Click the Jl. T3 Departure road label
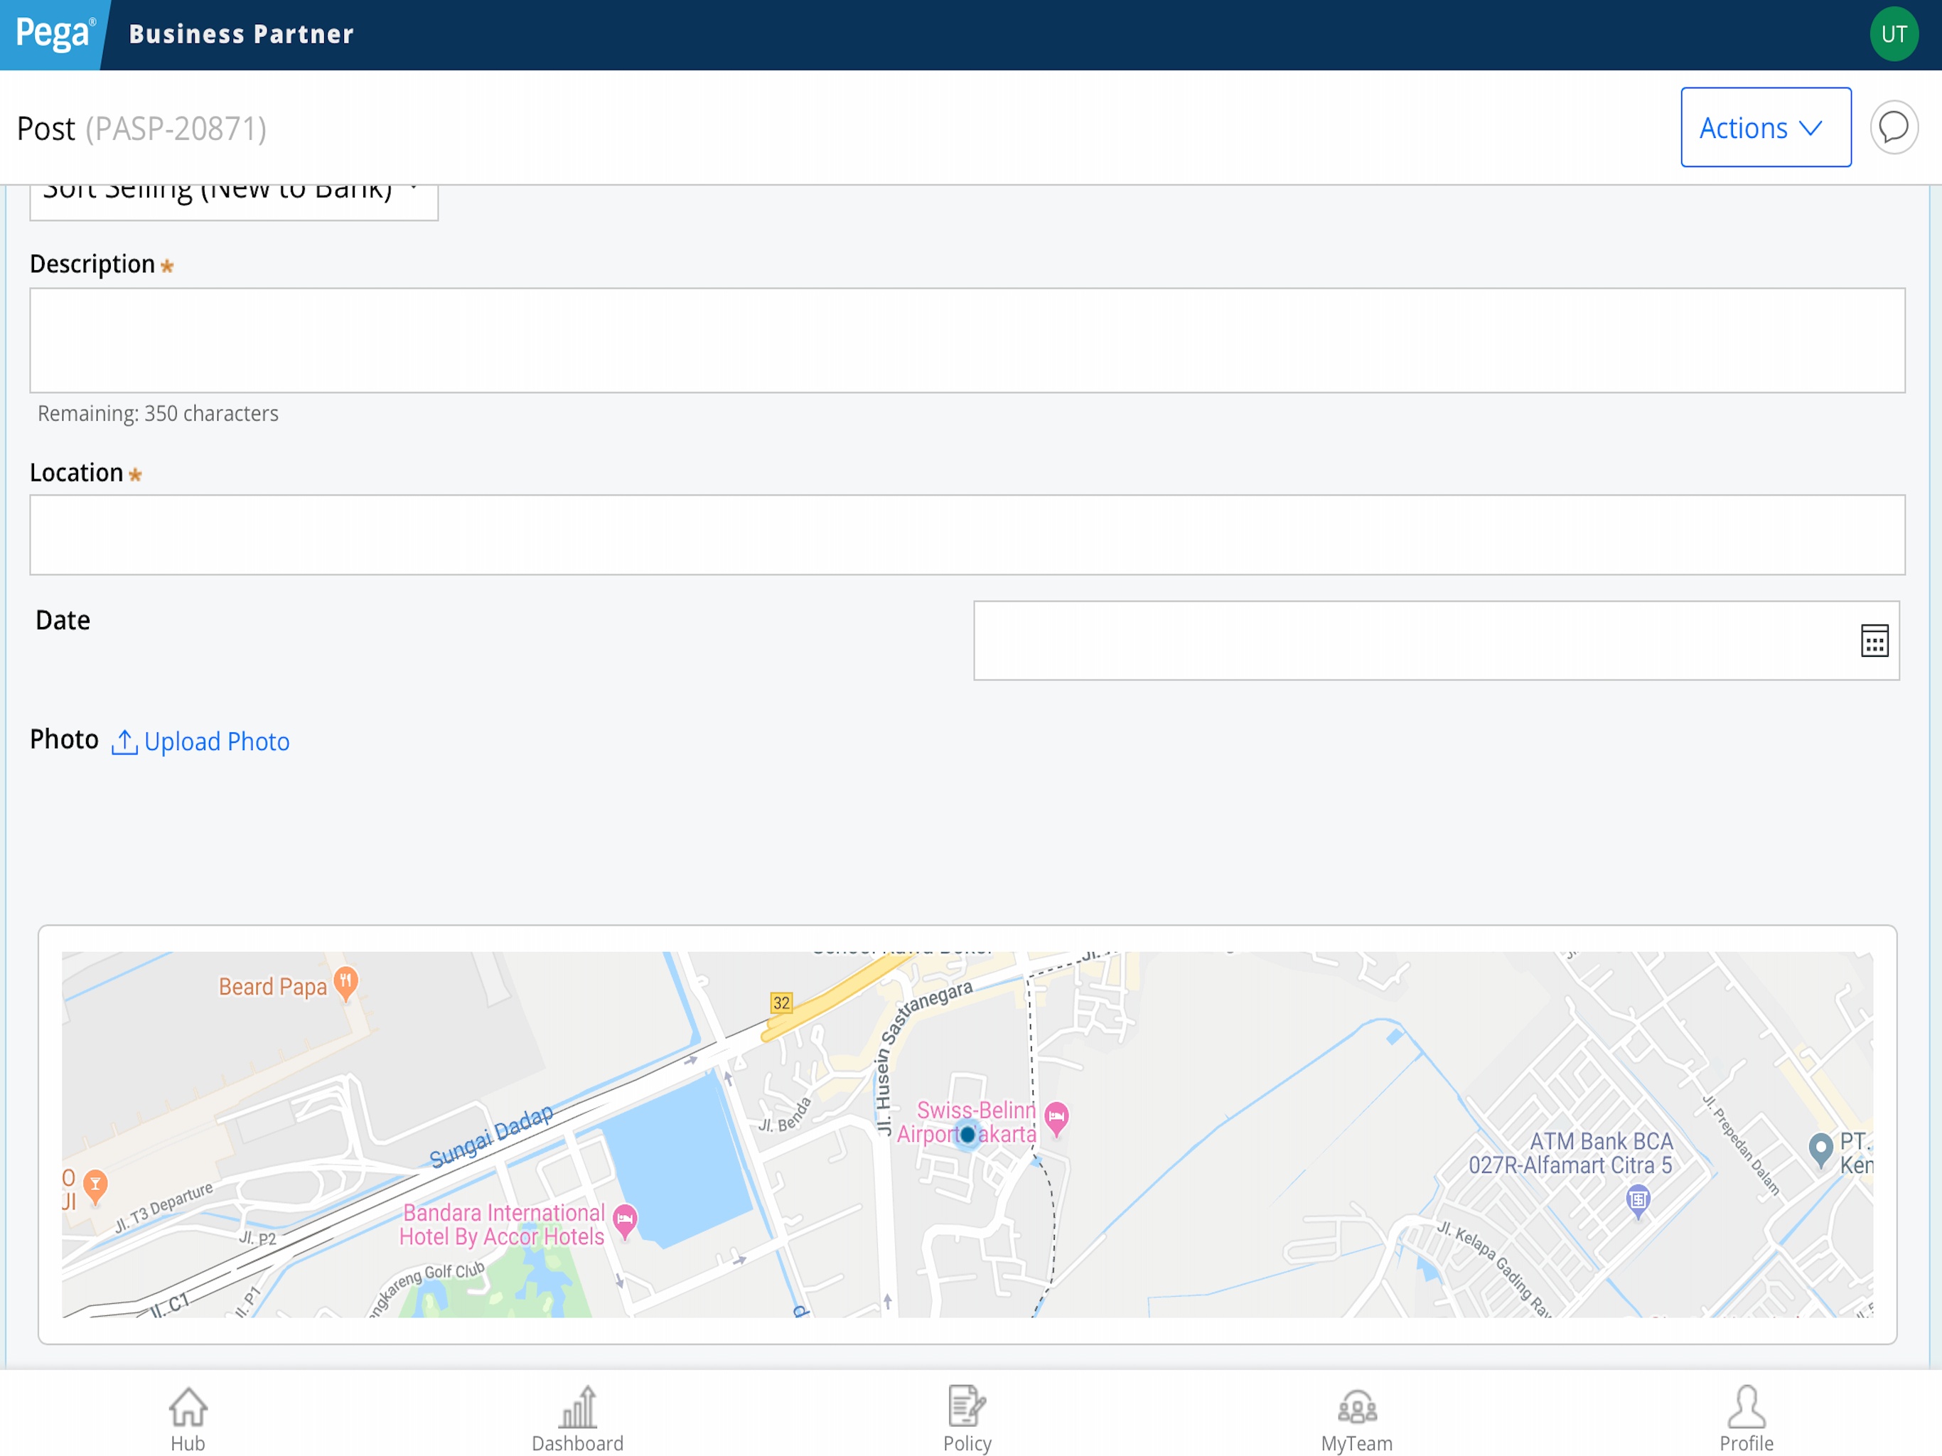The width and height of the screenshot is (1942, 1456). pyautogui.click(x=164, y=1207)
